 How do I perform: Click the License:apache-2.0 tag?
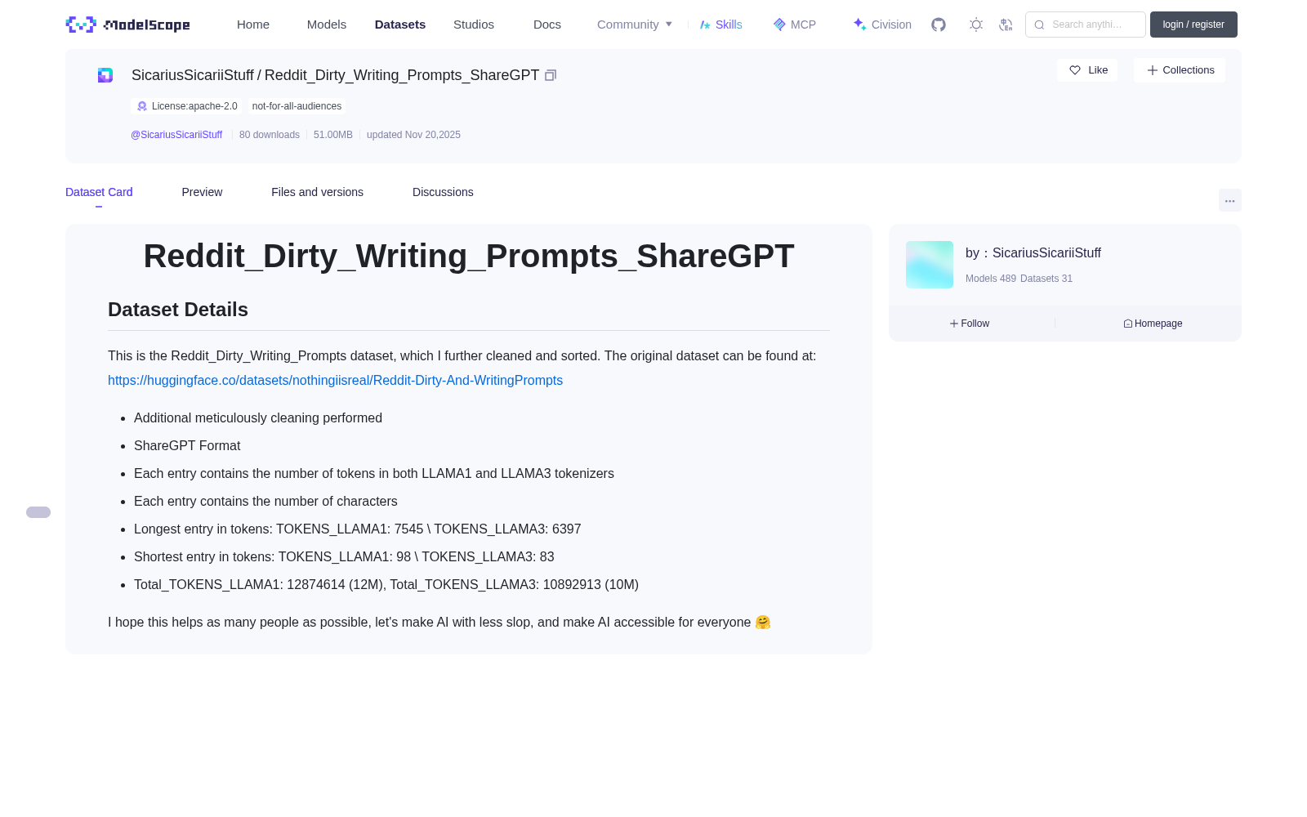186,106
